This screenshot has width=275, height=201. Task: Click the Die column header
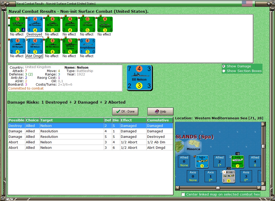click(x=116, y=120)
